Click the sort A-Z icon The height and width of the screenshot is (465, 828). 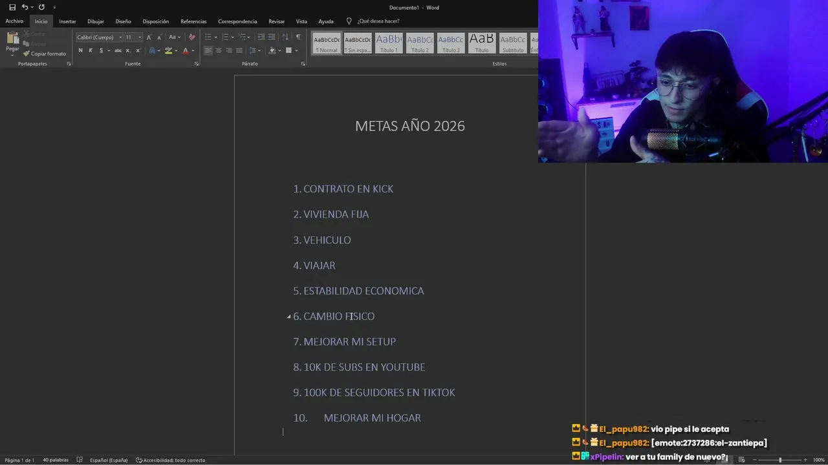pos(285,37)
